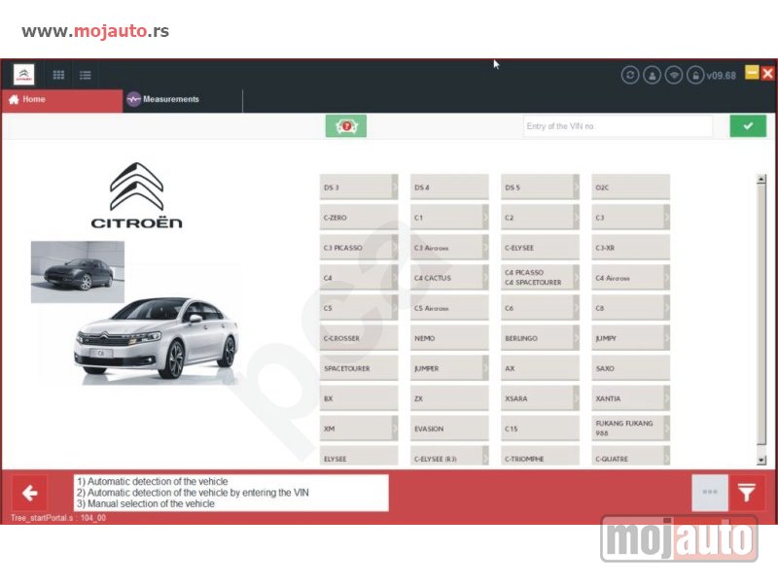Click the Citroën logo icon in top bar

coord(23,75)
